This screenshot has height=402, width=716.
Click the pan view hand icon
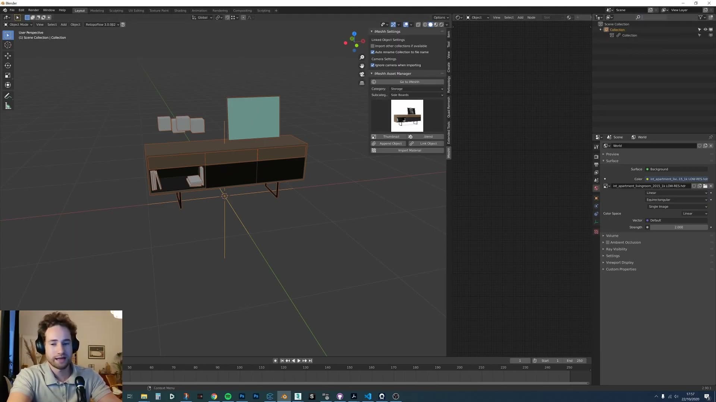click(x=362, y=66)
